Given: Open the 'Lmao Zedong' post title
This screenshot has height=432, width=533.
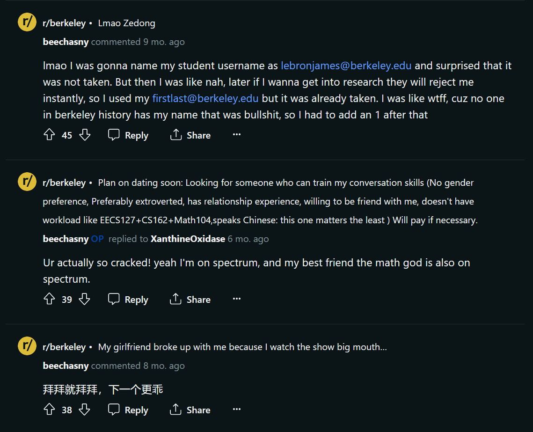Looking at the screenshot, I should click(126, 23).
